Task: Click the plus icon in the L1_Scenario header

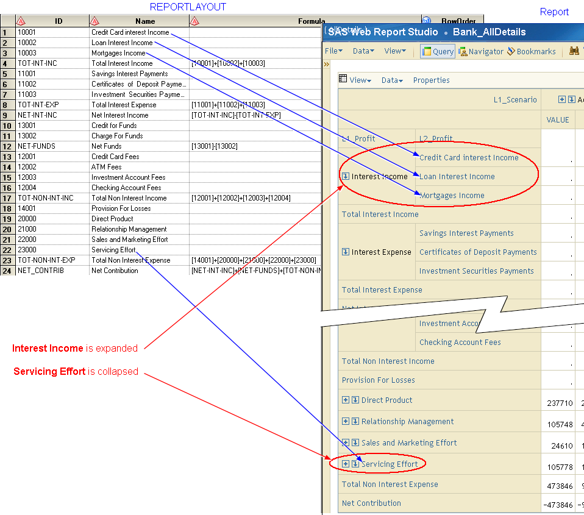Action: 561,99
